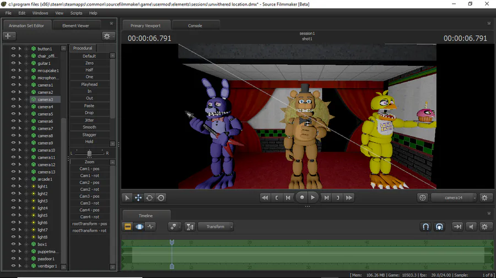Jump to the previous clip bracket button

(x=277, y=198)
